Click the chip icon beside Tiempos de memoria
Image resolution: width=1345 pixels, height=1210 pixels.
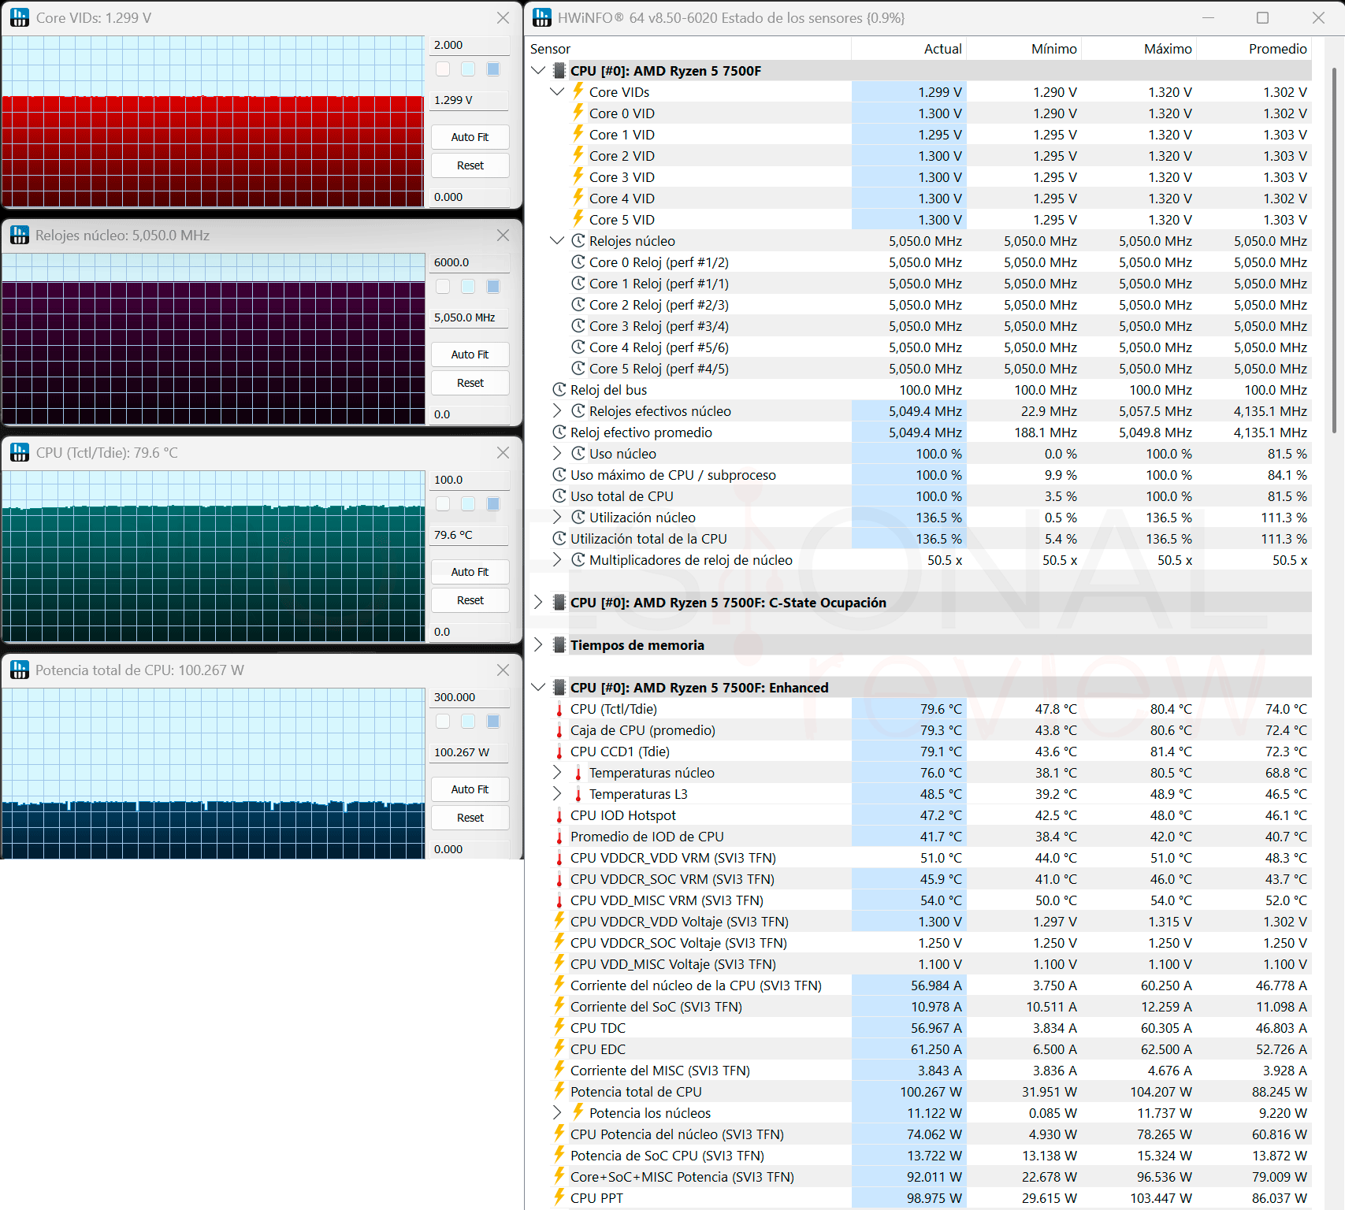(x=559, y=644)
